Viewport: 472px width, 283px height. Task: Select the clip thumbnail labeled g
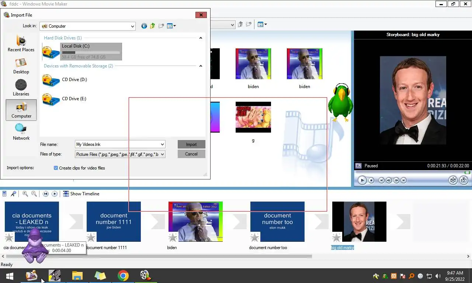click(x=253, y=117)
